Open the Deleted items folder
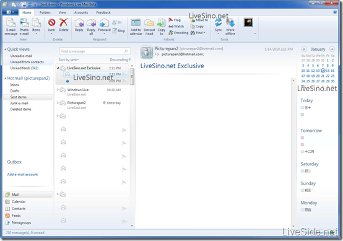The width and height of the screenshot is (343, 241). [x=21, y=109]
